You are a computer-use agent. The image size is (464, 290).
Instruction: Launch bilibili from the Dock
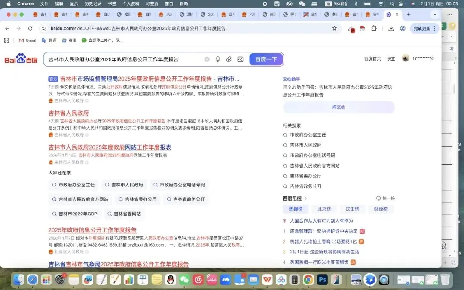point(212,279)
